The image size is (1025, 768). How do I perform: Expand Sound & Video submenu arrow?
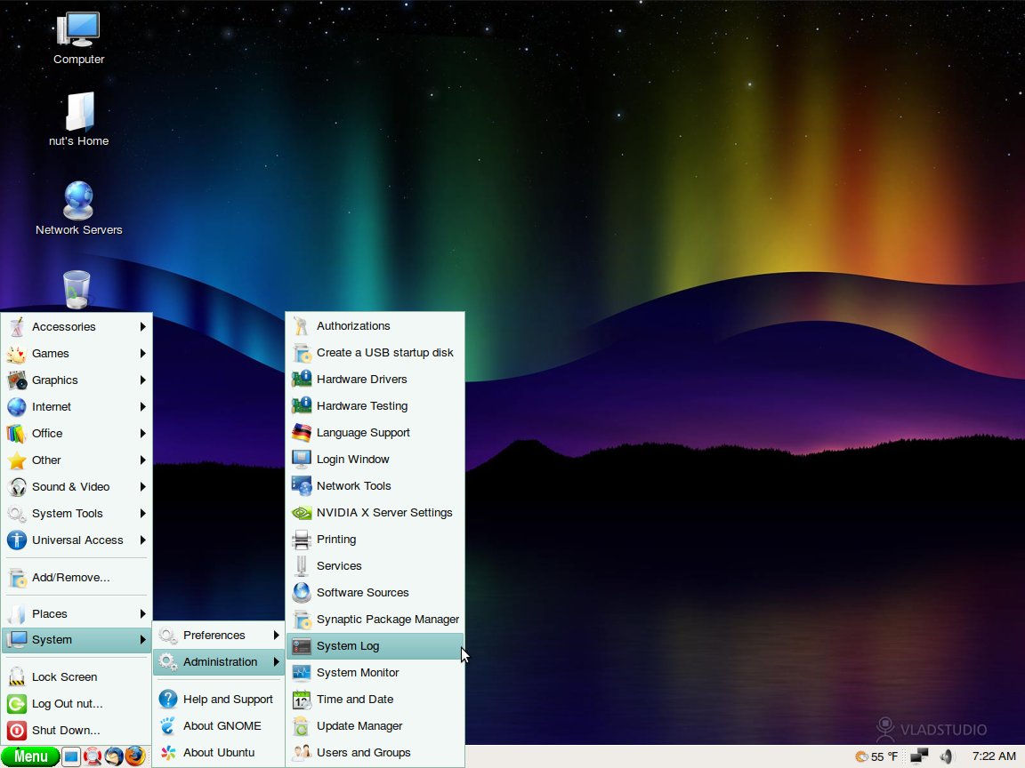coord(142,487)
